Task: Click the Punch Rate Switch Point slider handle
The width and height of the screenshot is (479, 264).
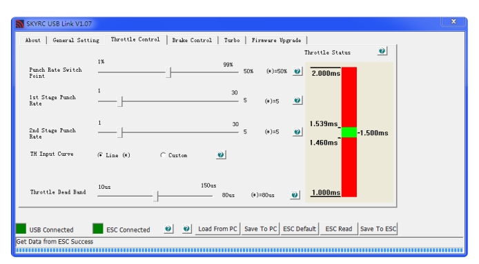Action: pyautogui.click(x=168, y=72)
